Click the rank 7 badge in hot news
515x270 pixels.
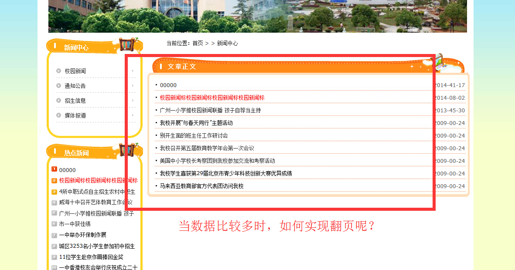point(54,235)
